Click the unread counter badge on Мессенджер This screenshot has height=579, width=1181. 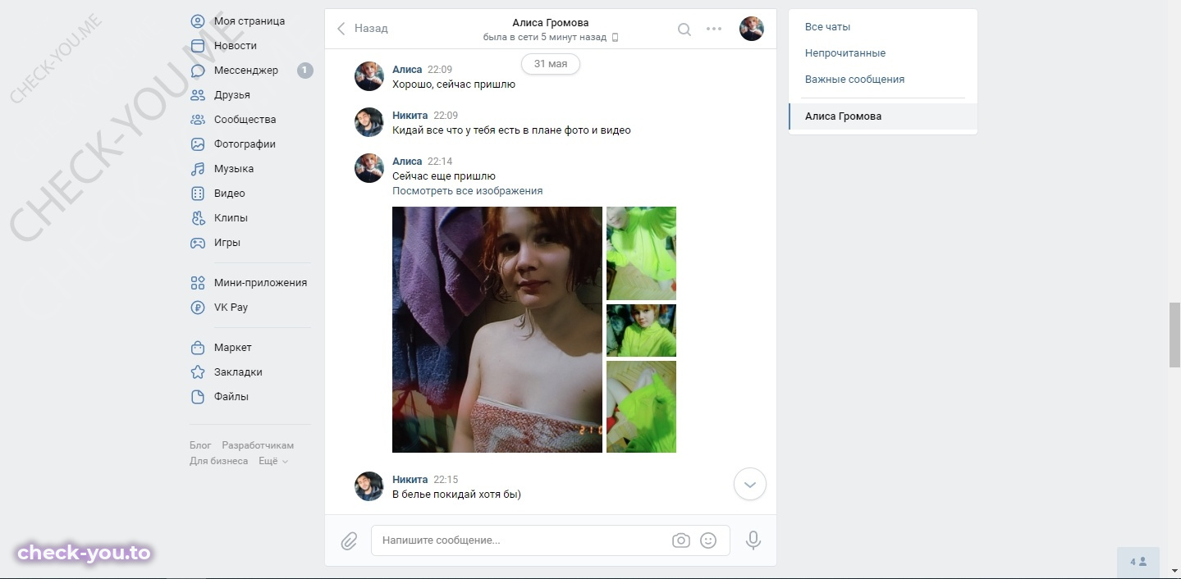point(304,71)
